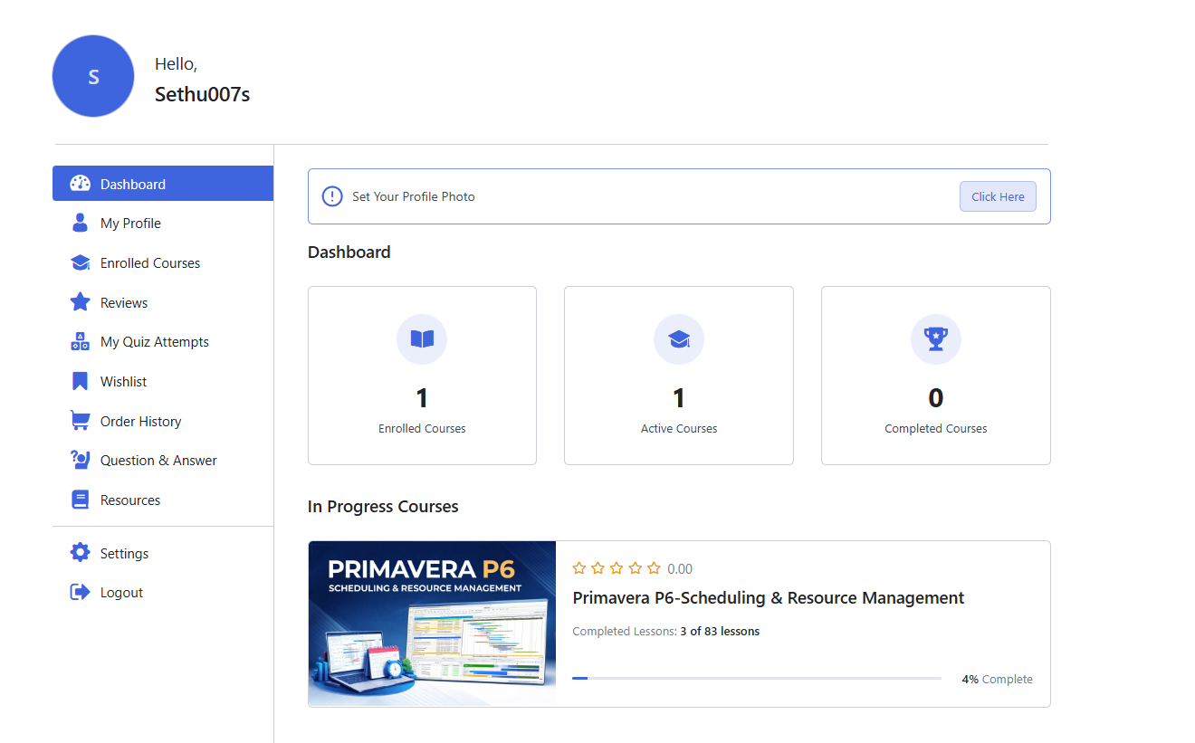Open Wishlist with the bookmark icon
The width and height of the screenshot is (1195, 743).
pyautogui.click(x=80, y=381)
